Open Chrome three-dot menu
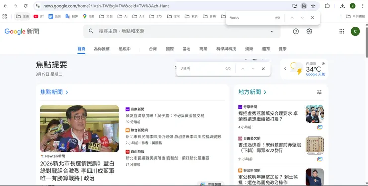The height and width of the screenshot is (186, 368). click(x=363, y=6)
